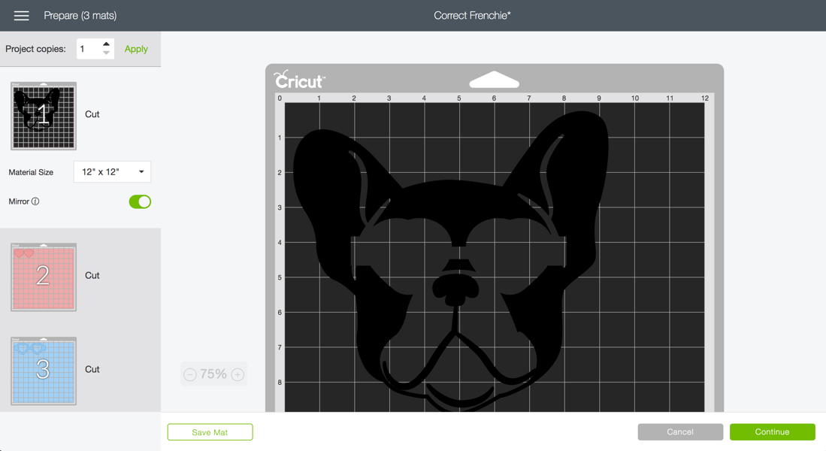
Task: Open the Material Size dropdown
Action: point(112,172)
